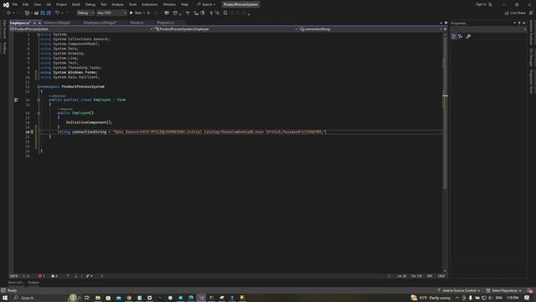Click Add to Source Control button
536x302 pixels.
click(x=459, y=290)
